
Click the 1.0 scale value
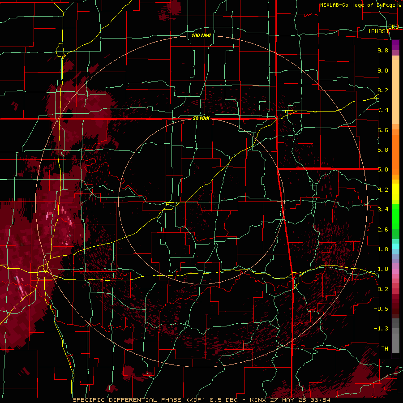pyautogui.click(x=383, y=269)
